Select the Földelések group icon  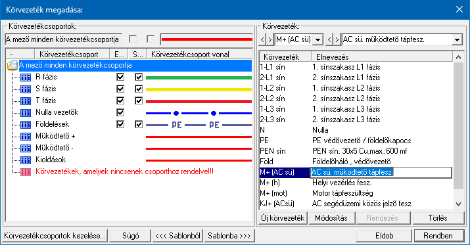pos(26,125)
